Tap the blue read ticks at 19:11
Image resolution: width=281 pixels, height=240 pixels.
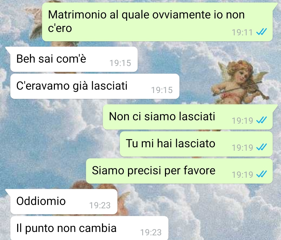261,32
